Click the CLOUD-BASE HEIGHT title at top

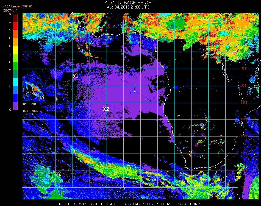click(130, 3)
